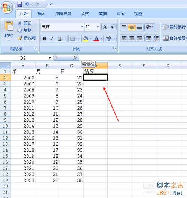Select the cell containing 2006
Viewport: 187px width, 198px height.
click(23, 78)
